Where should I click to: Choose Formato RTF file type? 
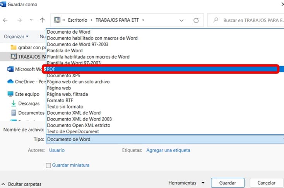pos(60,100)
